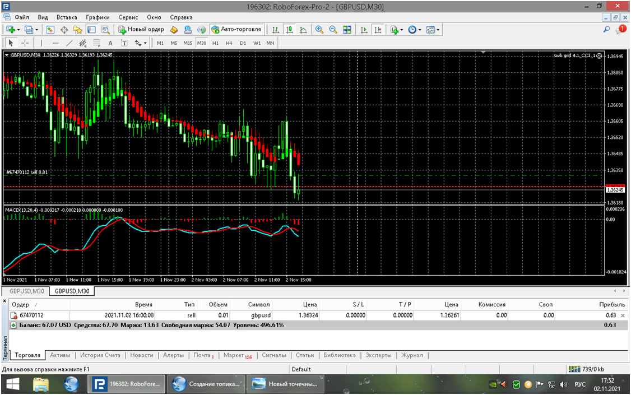The width and height of the screenshot is (631, 395).
Task: Switch to the История Счета tab
Action: click(x=100, y=355)
